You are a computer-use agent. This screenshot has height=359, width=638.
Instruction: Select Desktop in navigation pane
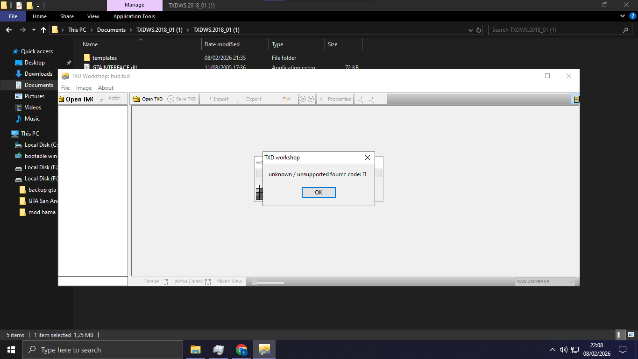(35, 63)
